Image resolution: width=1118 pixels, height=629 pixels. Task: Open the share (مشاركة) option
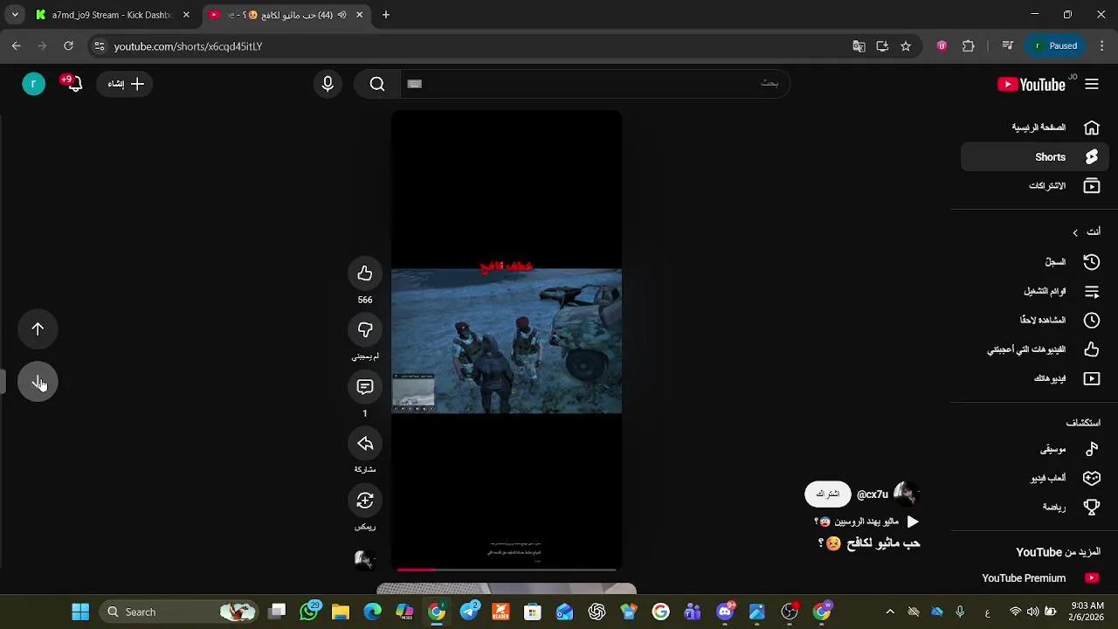365,444
